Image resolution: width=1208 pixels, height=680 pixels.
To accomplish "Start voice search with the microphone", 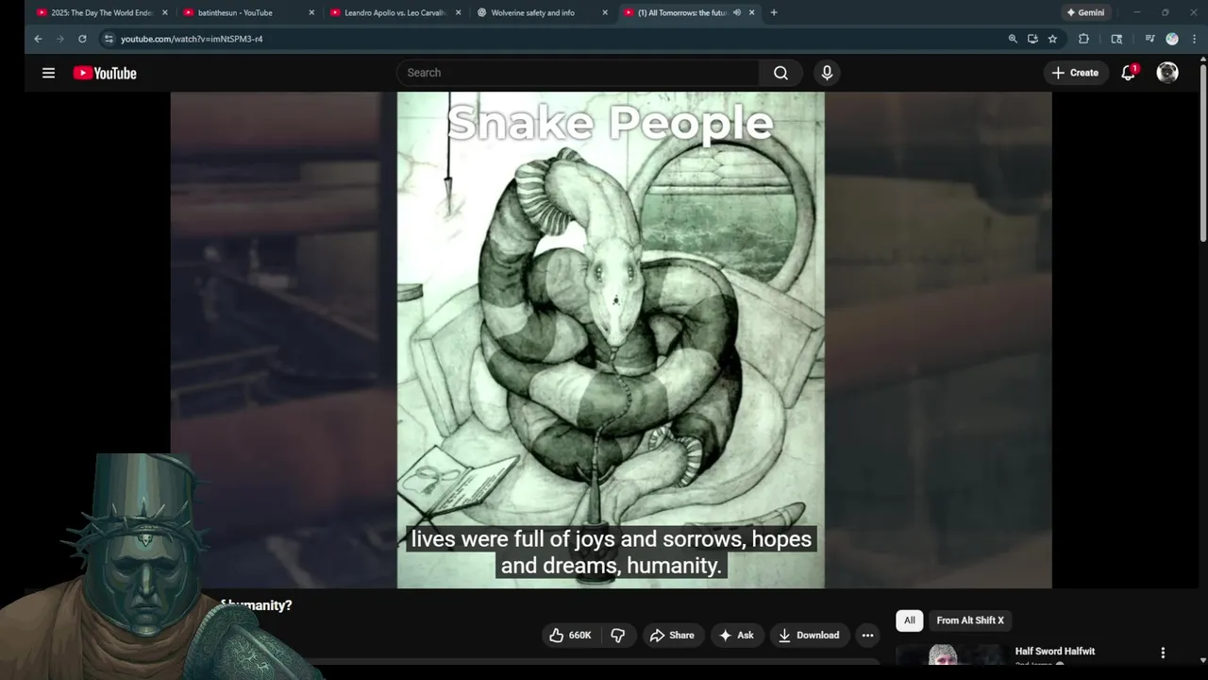I will [827, 73].
